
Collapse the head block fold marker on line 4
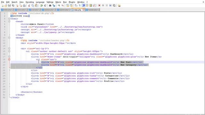click(9, 21)
